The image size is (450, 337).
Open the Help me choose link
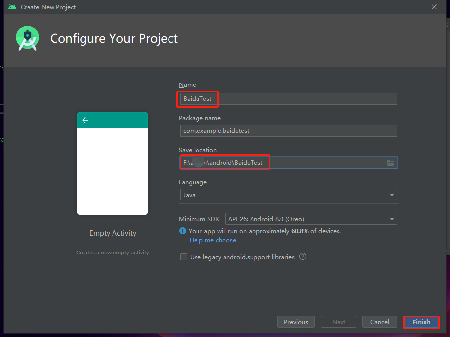click(213, 240)
